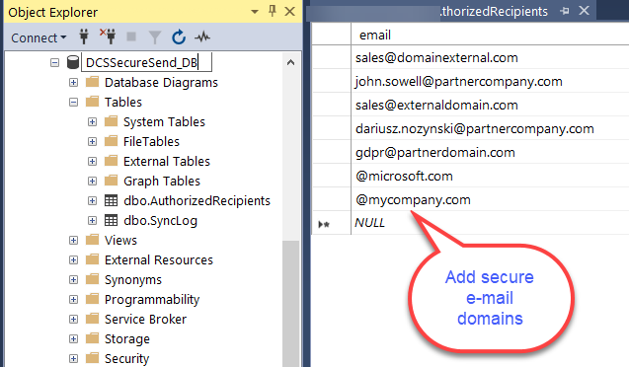Select the gdpr@partnerdomain.com cell
The height and width of the screenshot is (367, 629).
pos(490,152)
